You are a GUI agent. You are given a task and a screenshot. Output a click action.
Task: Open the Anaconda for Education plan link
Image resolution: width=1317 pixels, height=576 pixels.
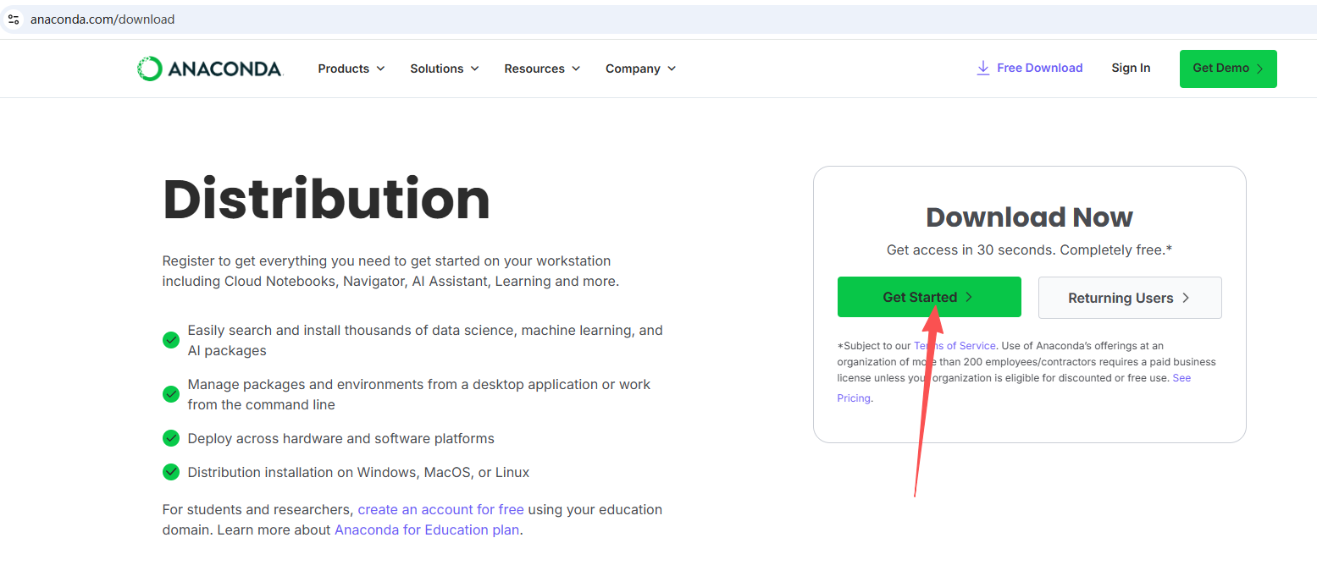click(427, 530)
